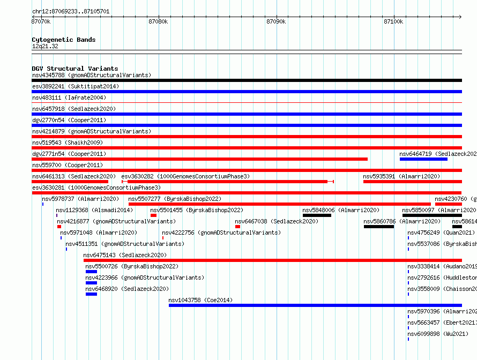Select the nsv4756249 Quan2021 label

click(x=441, y=232)
